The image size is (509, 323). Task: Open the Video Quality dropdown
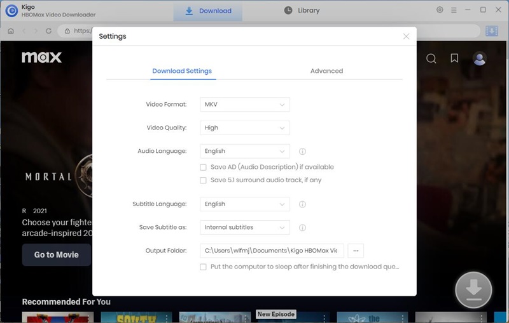[x=245, y=128]
